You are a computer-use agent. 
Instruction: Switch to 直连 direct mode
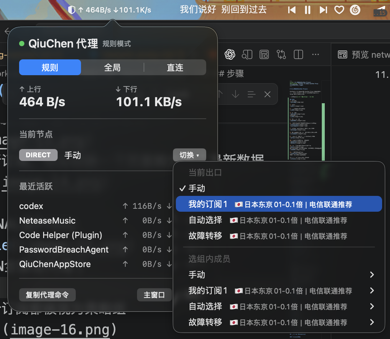pos(175,67)
